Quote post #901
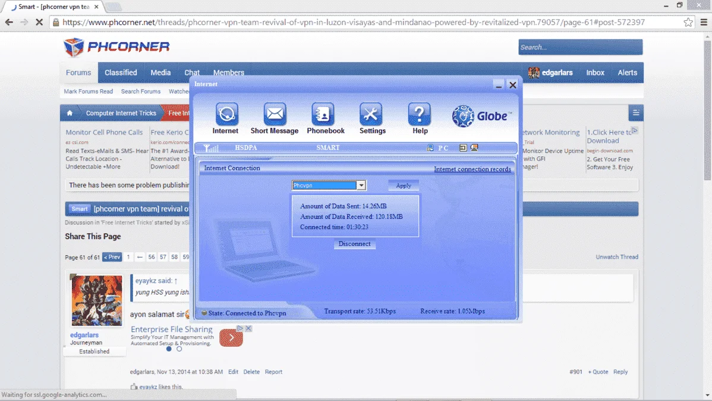 tap(598, 372)
